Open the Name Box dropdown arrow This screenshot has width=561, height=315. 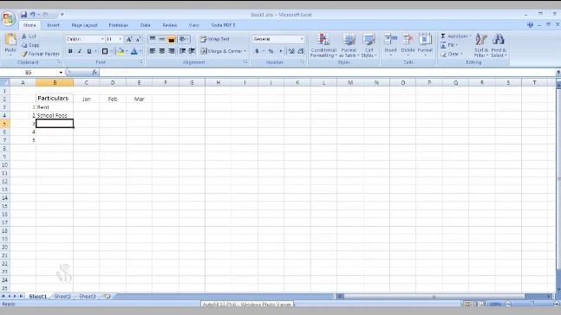(x=61, y=73)
